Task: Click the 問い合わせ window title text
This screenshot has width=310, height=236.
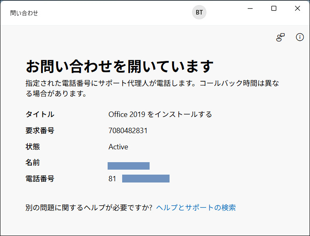Action: pos(24,13)
